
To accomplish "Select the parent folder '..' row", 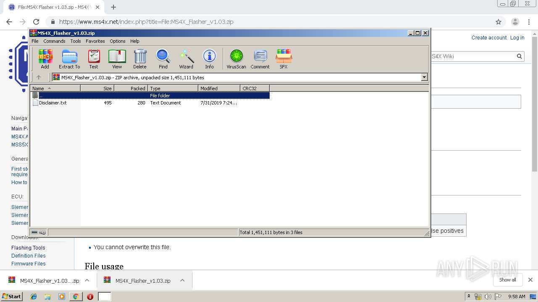I will click(x=150, y=96).
